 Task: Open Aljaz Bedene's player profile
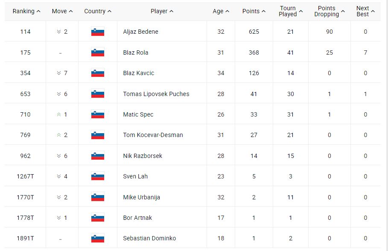[140, 32]
